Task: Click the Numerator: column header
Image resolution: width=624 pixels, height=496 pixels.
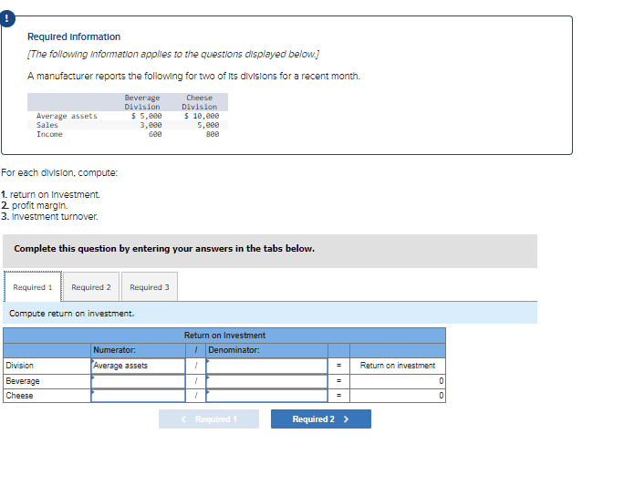Action: point(114,350)
